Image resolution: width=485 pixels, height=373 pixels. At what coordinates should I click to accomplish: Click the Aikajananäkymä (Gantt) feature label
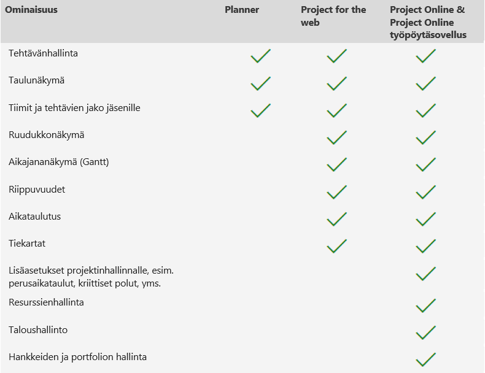59,162
